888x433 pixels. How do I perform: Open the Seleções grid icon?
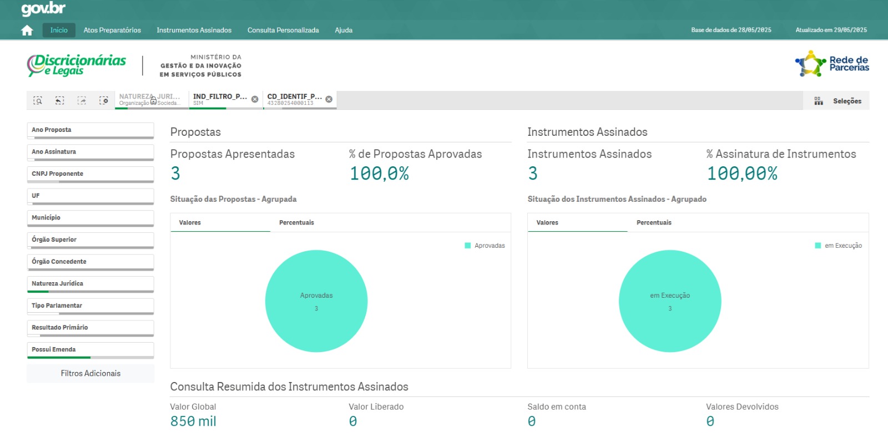click(819, 101)
